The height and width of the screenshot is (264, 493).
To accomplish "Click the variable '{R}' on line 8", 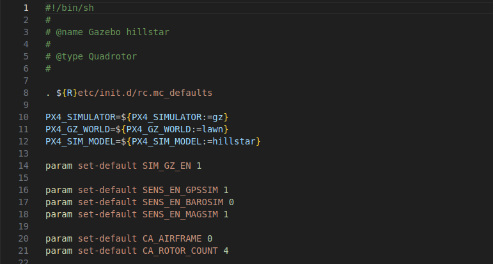I will tap(70, 93).
